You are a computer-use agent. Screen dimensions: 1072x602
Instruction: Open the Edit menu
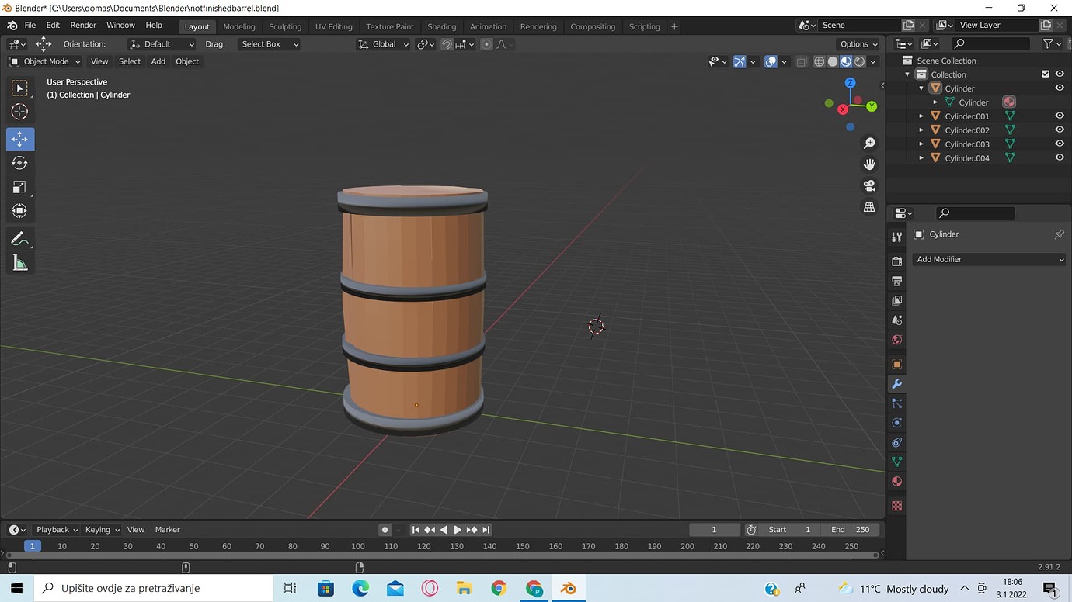click(x=52, y=24)
